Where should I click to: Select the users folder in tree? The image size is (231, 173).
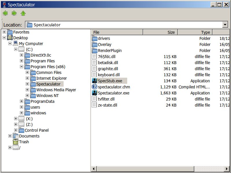(35, 107)
